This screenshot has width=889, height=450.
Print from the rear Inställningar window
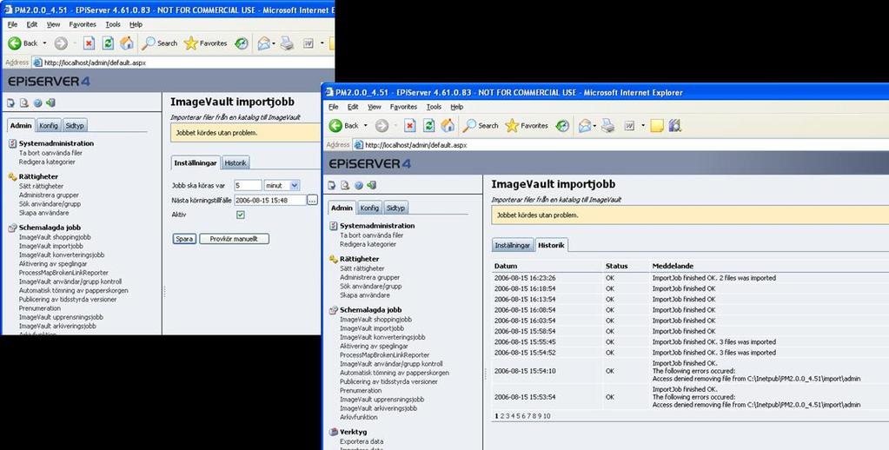click(x=287, y=43)
